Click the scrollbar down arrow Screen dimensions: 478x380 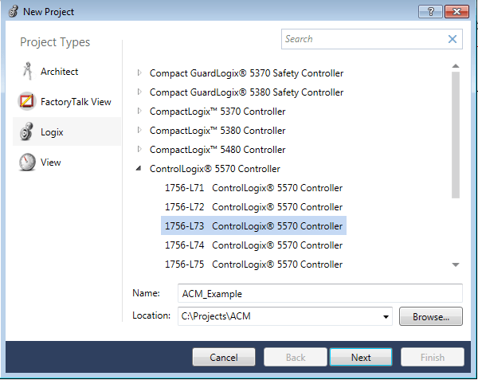click(456, 264)
